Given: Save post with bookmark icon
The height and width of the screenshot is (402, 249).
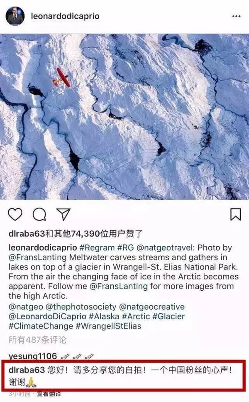Looking at the screenshot, I should [235, 214].
